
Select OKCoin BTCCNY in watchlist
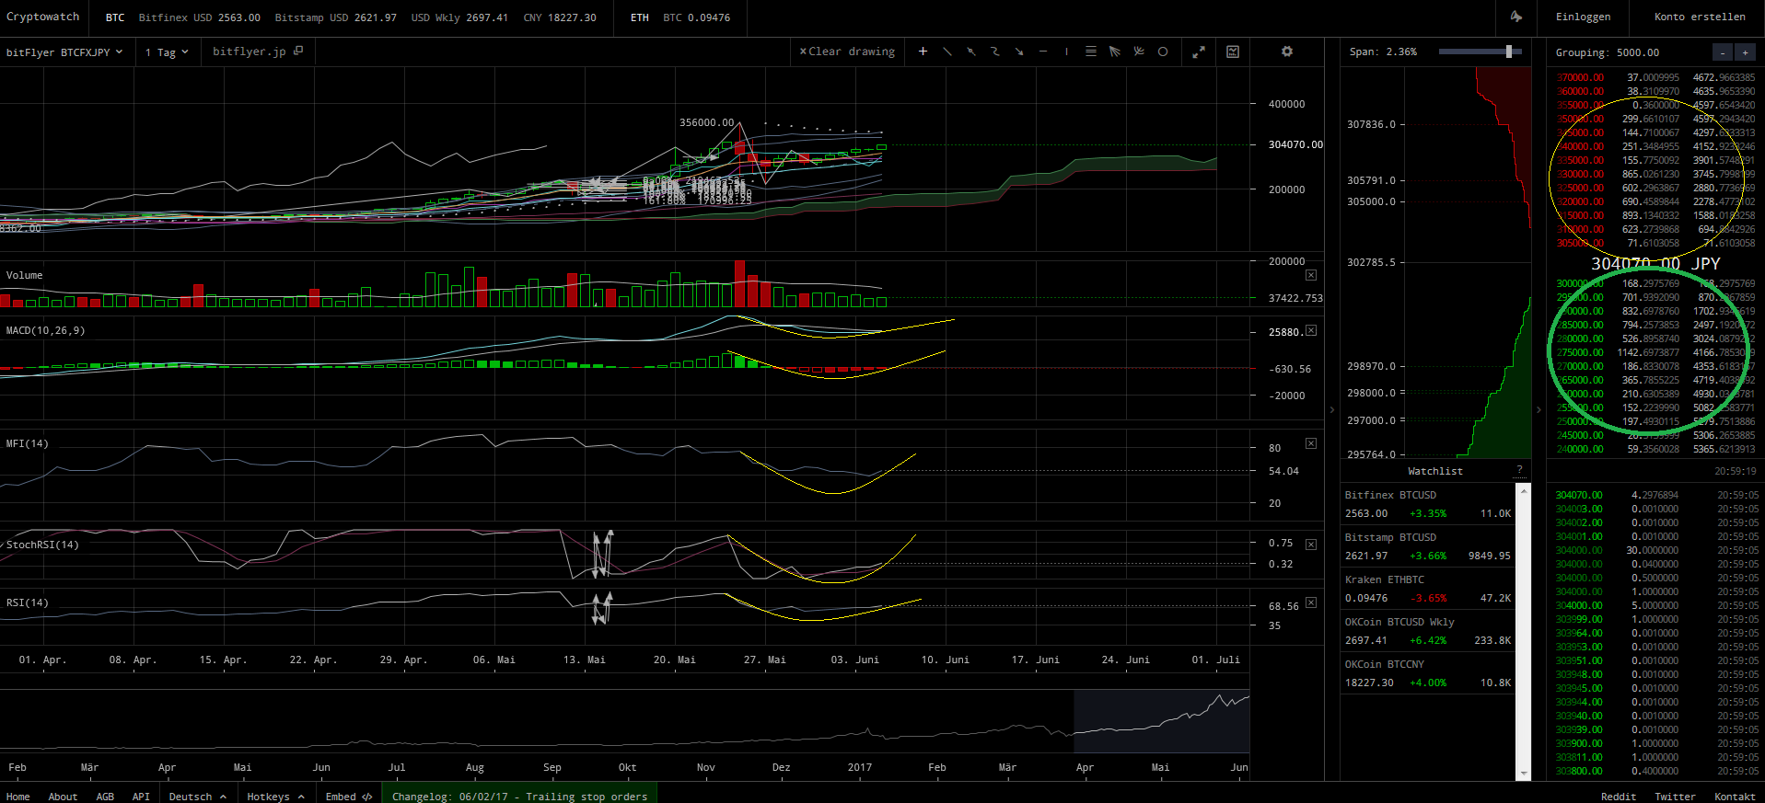click(1428, 673)
